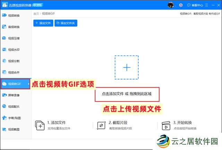Viewport: 222px width, 150px height.
Task: Open the 视频合并 merge tool
Action: tap(14, 72)
